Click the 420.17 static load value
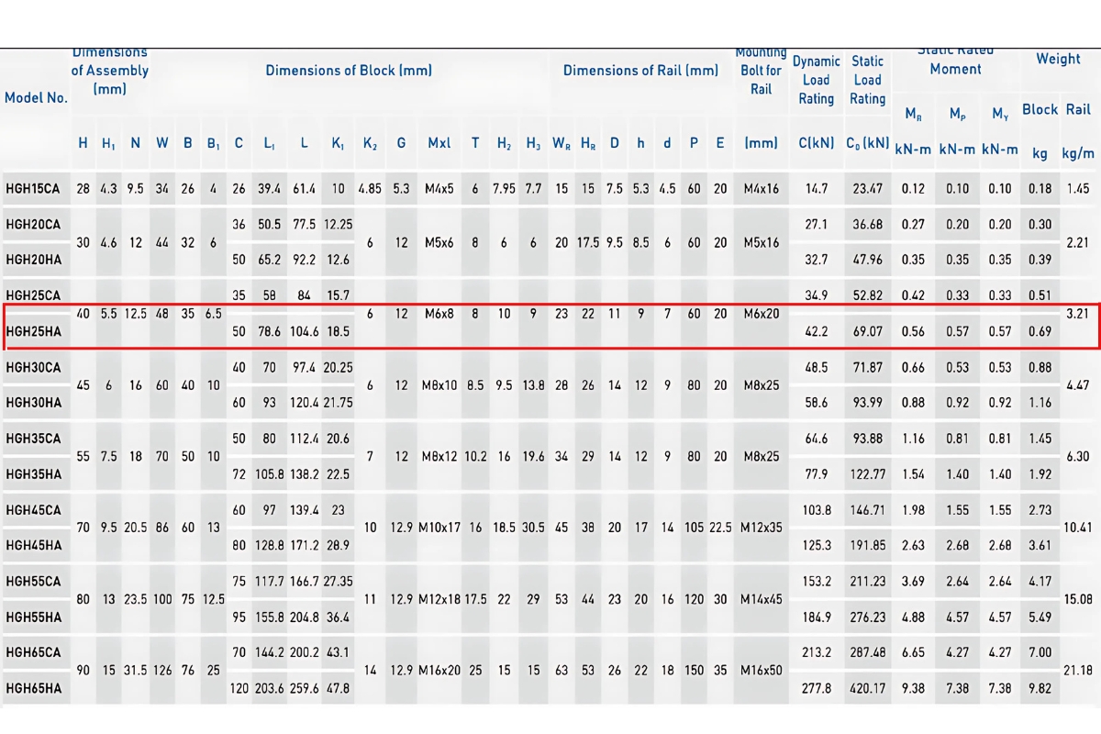1101x734 pixels. (867, 687)
